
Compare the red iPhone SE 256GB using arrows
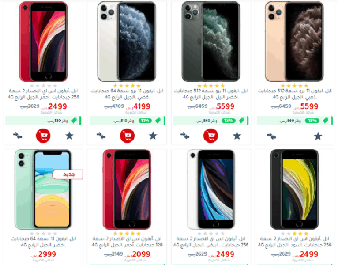point(18,136)
